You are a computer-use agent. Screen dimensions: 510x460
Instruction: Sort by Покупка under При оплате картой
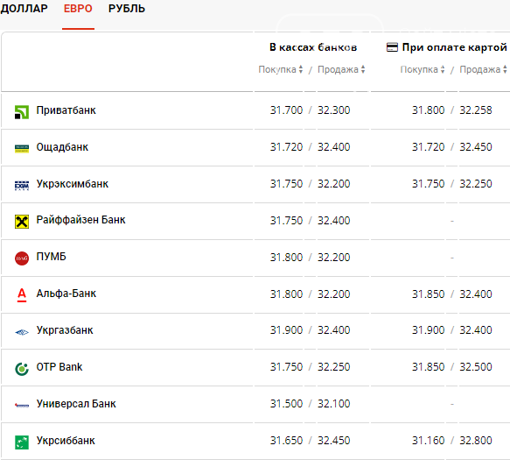[x=423, y=69]
